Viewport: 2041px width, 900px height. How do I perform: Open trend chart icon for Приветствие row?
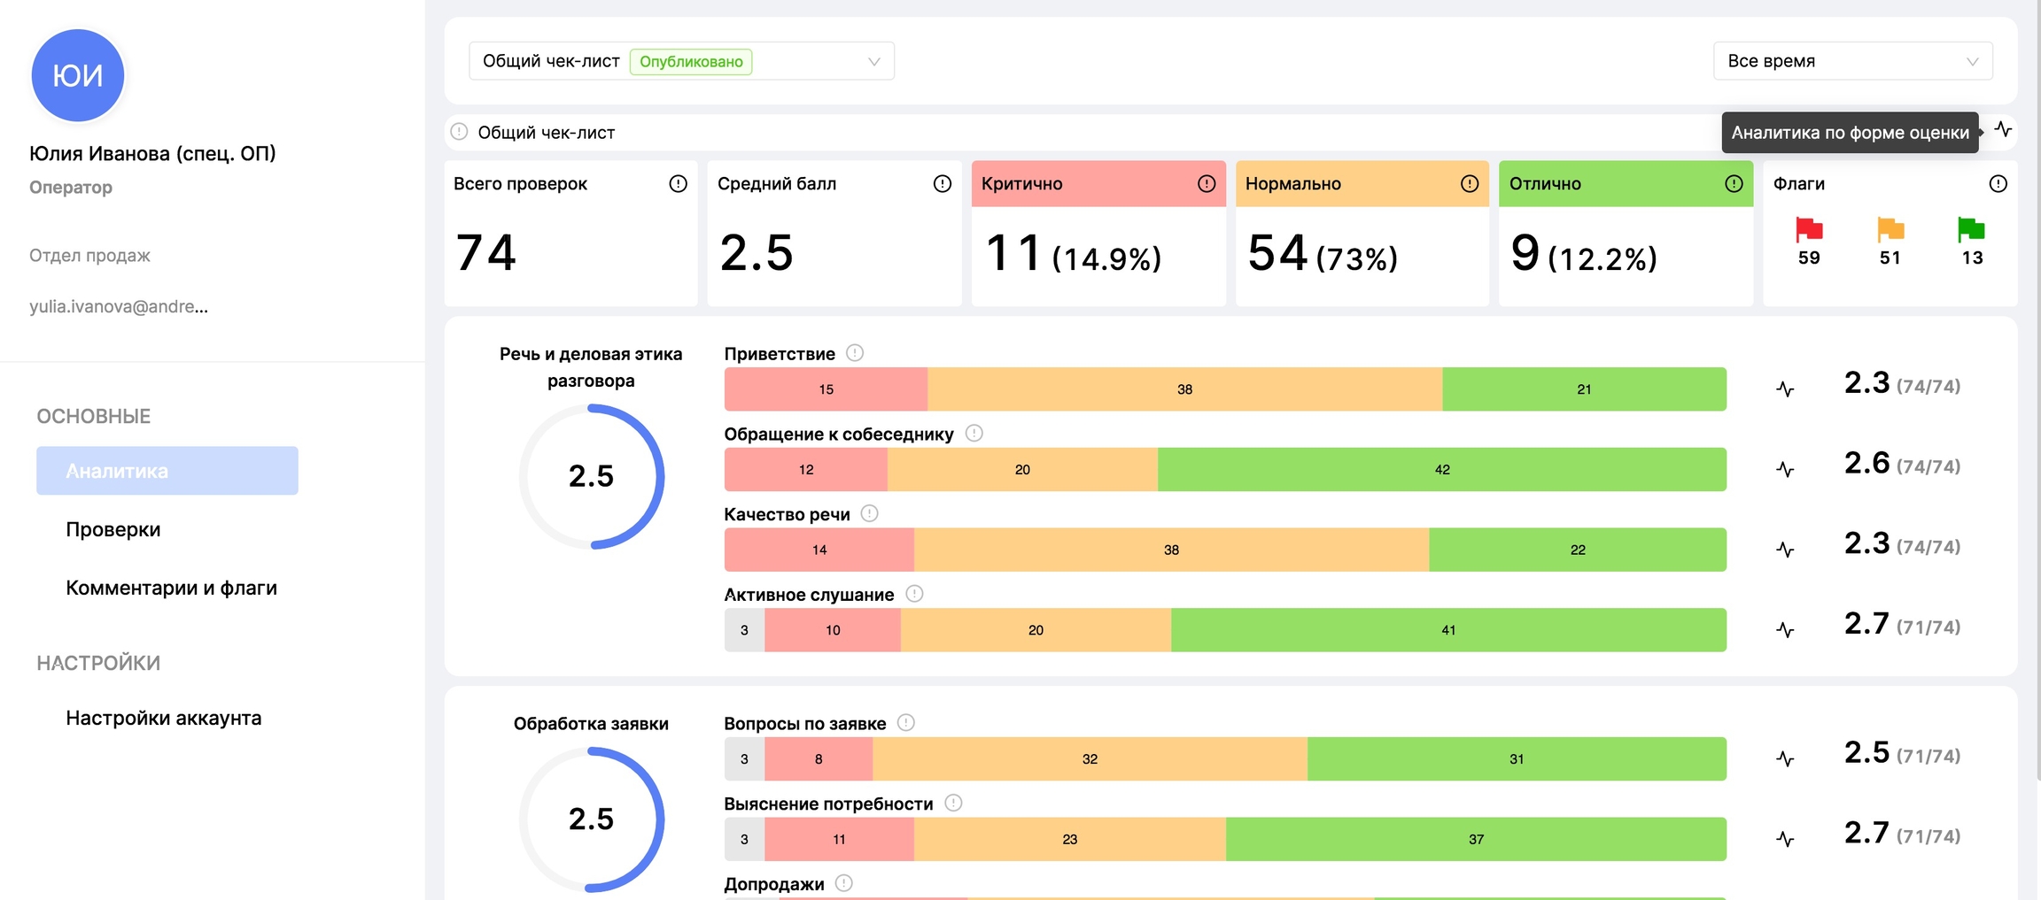tap(1785, 388)
